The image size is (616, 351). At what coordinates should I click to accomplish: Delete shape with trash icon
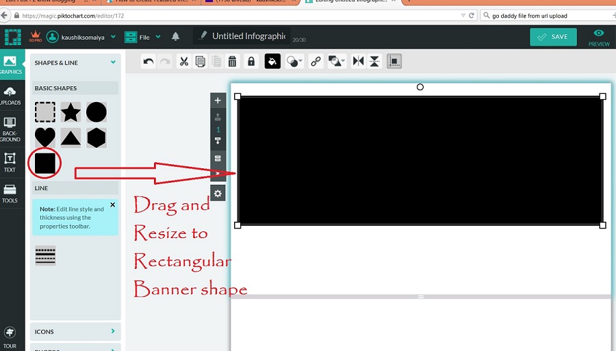[232, 62]
